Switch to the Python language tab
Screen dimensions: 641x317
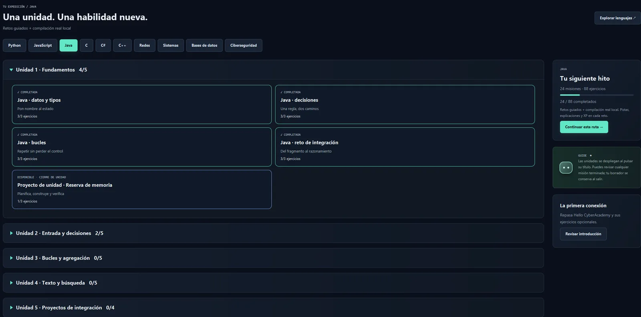click(x=14, y=45)
